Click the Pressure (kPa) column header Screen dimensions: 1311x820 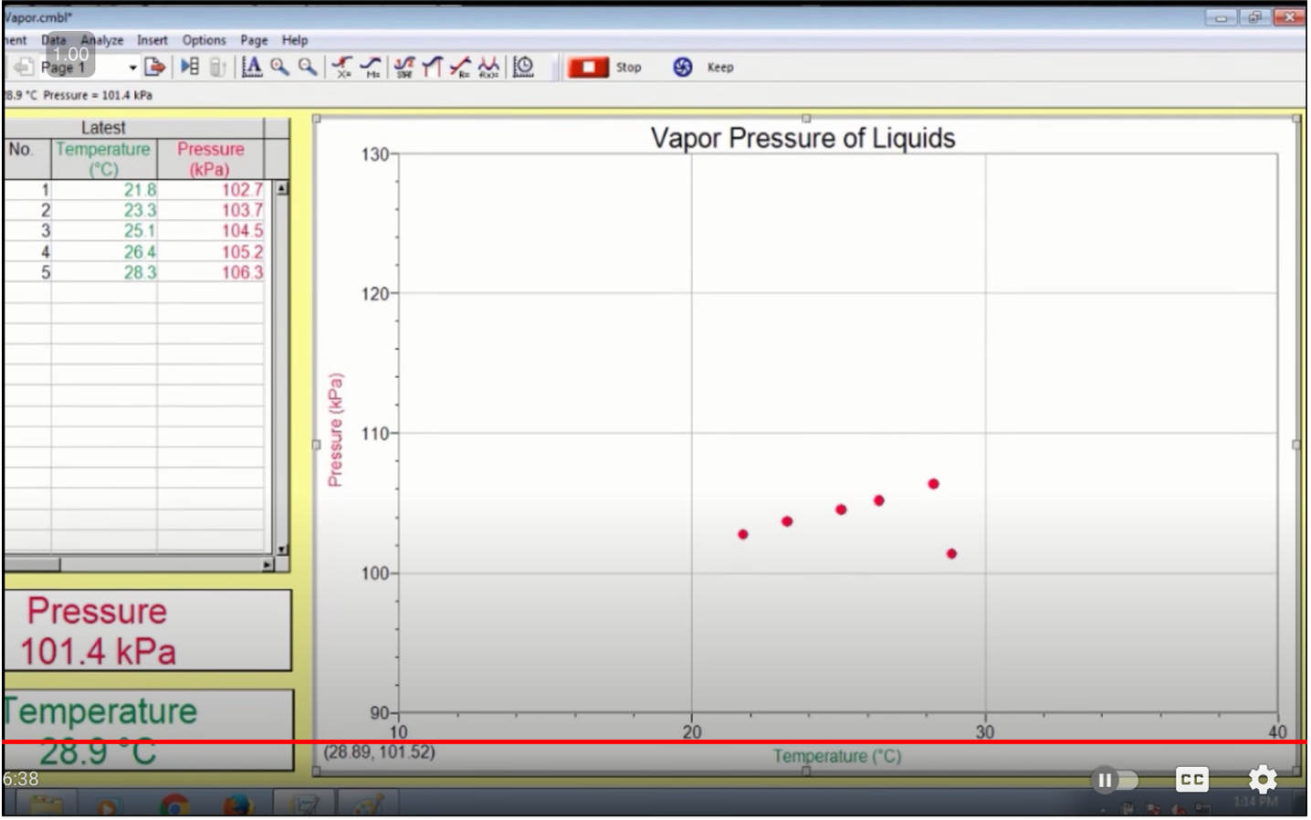210,159
